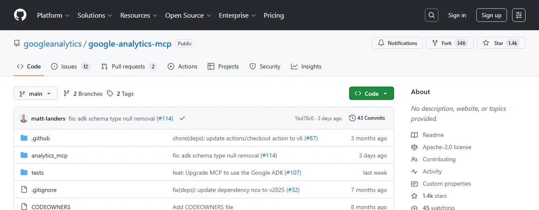539x210 pixels.
Task: Open commit hash 1bd78c0
Action: (304, 118)
